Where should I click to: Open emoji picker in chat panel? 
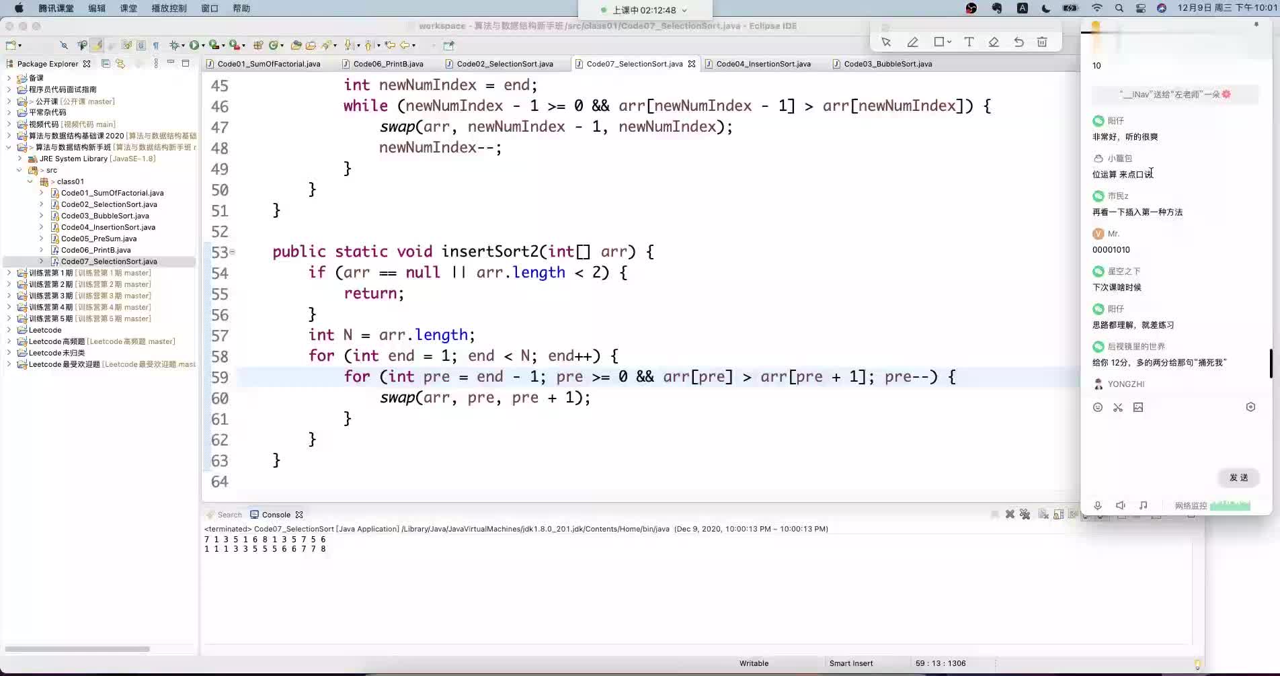click(x=1098, y=407)
